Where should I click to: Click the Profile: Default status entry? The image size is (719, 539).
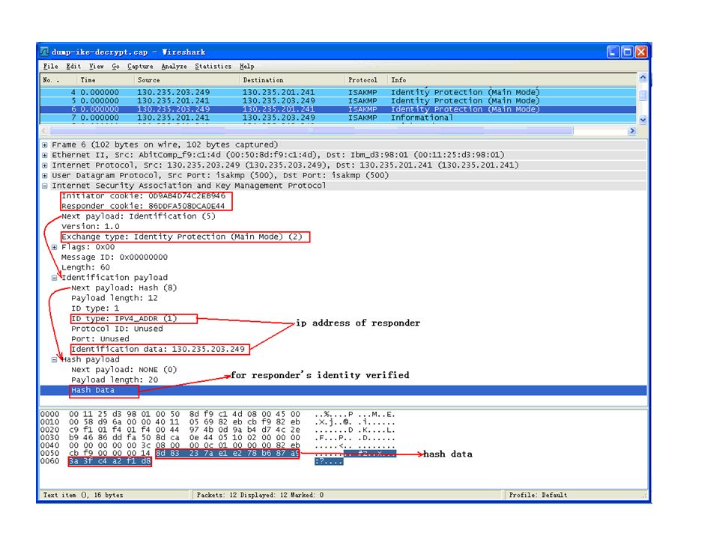[538, 495]
